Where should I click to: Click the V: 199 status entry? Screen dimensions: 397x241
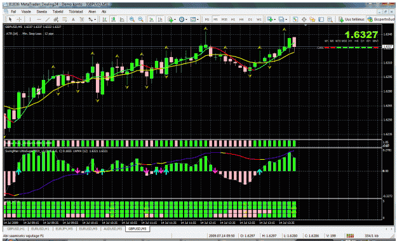pos(331,236)
